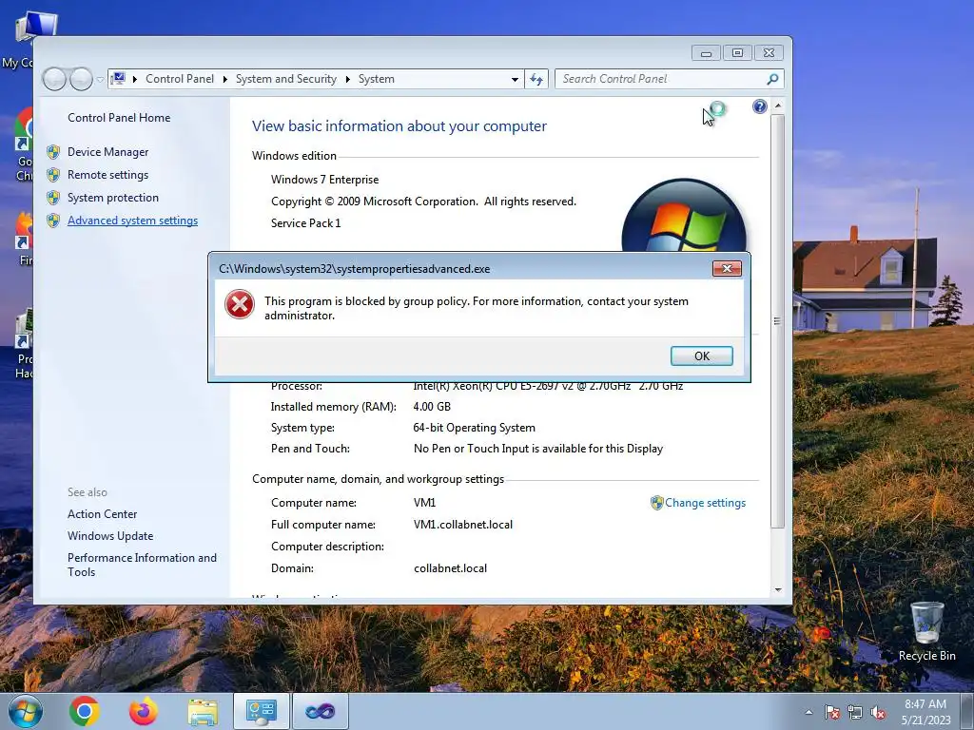Screen dimensions: 974x730
Task: Open Remote settings link
Action: tap(108, 175)
